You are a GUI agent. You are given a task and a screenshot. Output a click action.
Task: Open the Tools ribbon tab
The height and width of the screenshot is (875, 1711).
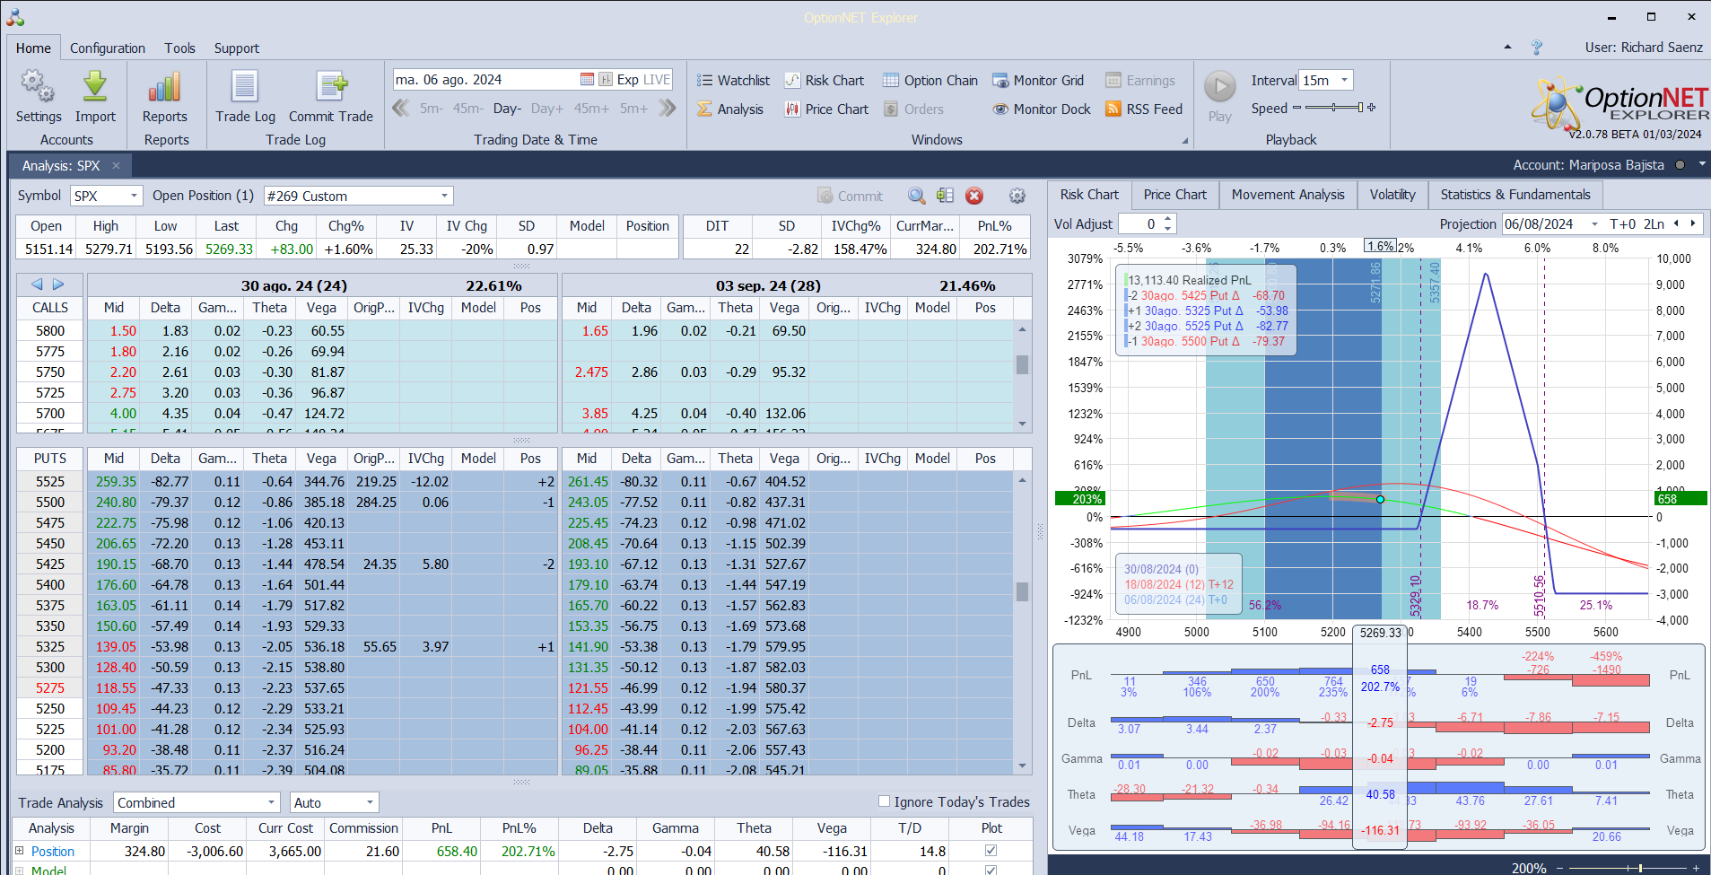(x=179, y=48)
